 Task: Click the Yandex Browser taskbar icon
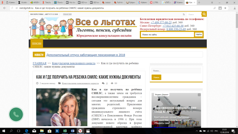[80, 131]
